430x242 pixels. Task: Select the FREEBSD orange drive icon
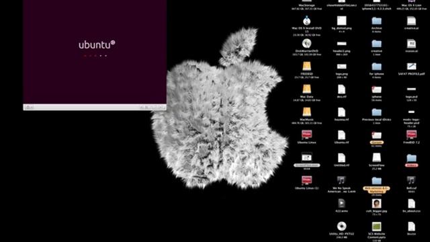pos(306,67)
